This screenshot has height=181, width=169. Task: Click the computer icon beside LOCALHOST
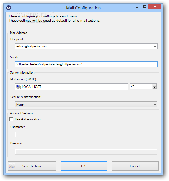pyautogui.click(x=18, y=87)
